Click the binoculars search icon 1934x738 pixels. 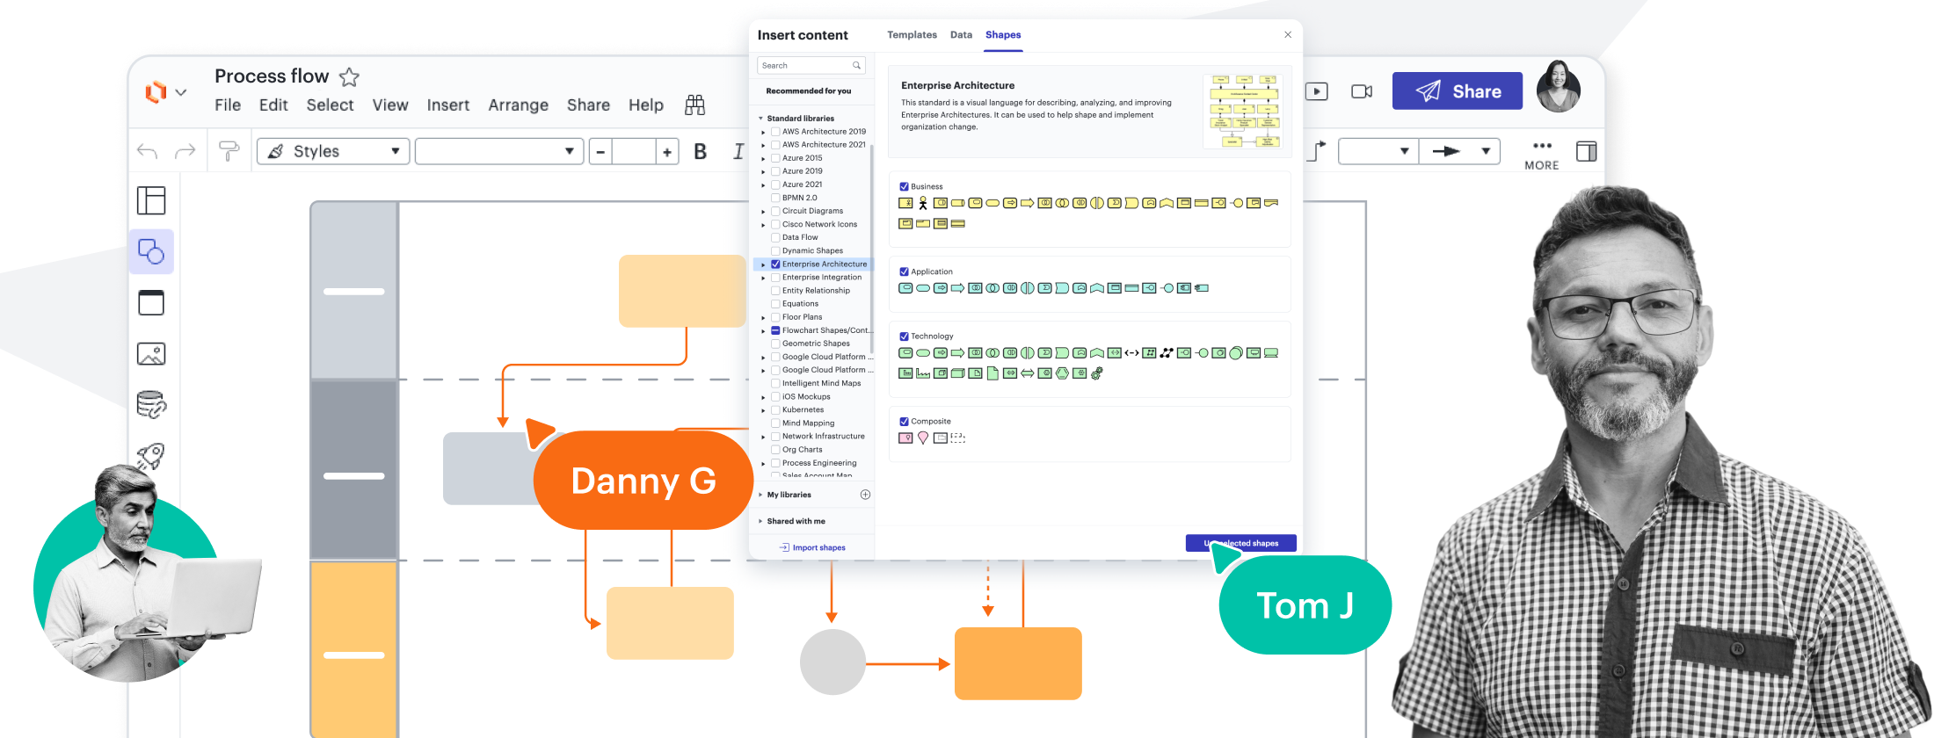coord(694,105)
